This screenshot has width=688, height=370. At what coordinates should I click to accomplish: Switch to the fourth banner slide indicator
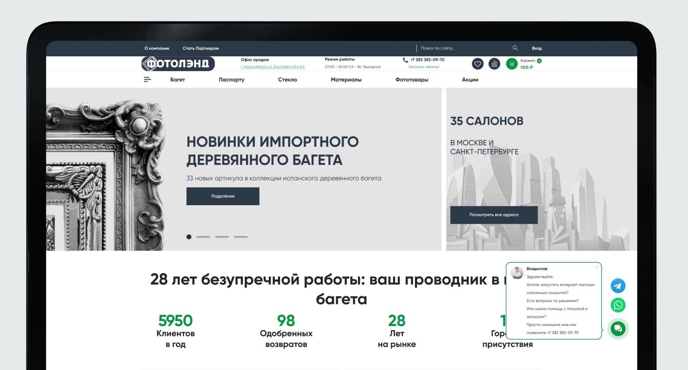[241, 237]
